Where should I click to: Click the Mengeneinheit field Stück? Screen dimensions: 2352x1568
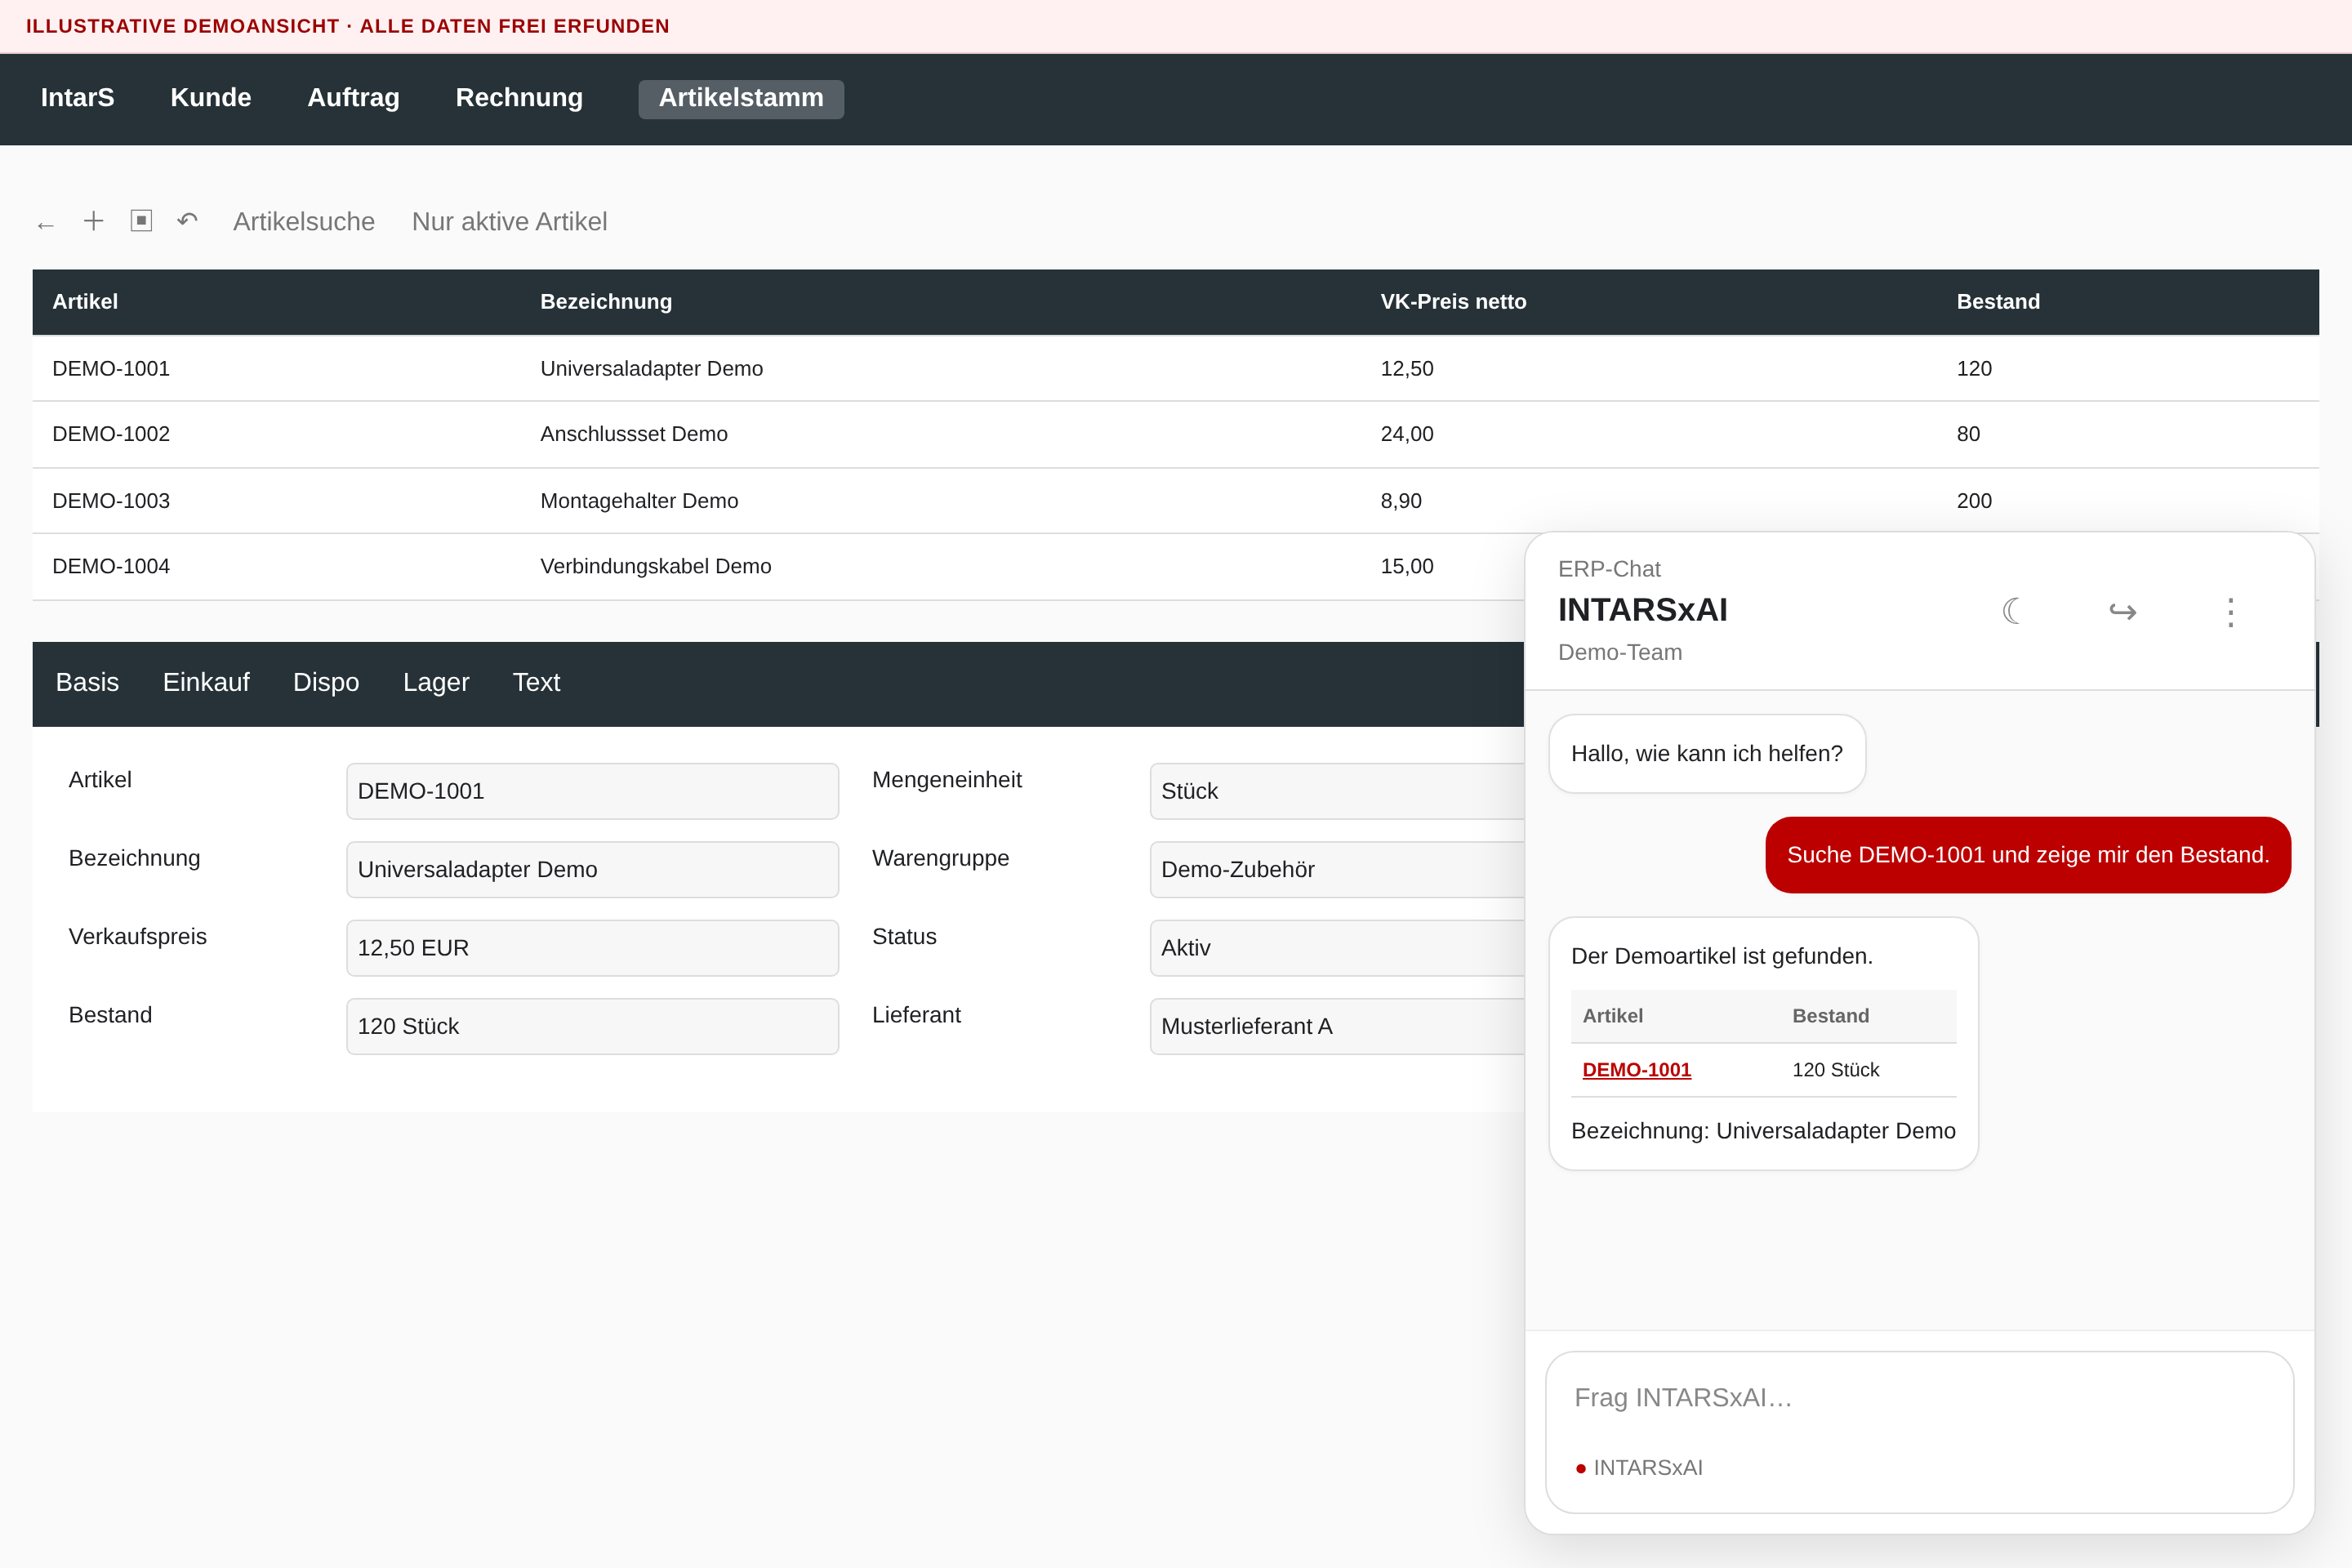coord(1337,791)
